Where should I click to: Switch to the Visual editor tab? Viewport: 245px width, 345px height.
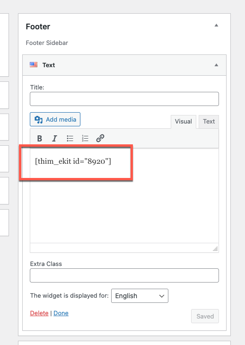(184, 122)
